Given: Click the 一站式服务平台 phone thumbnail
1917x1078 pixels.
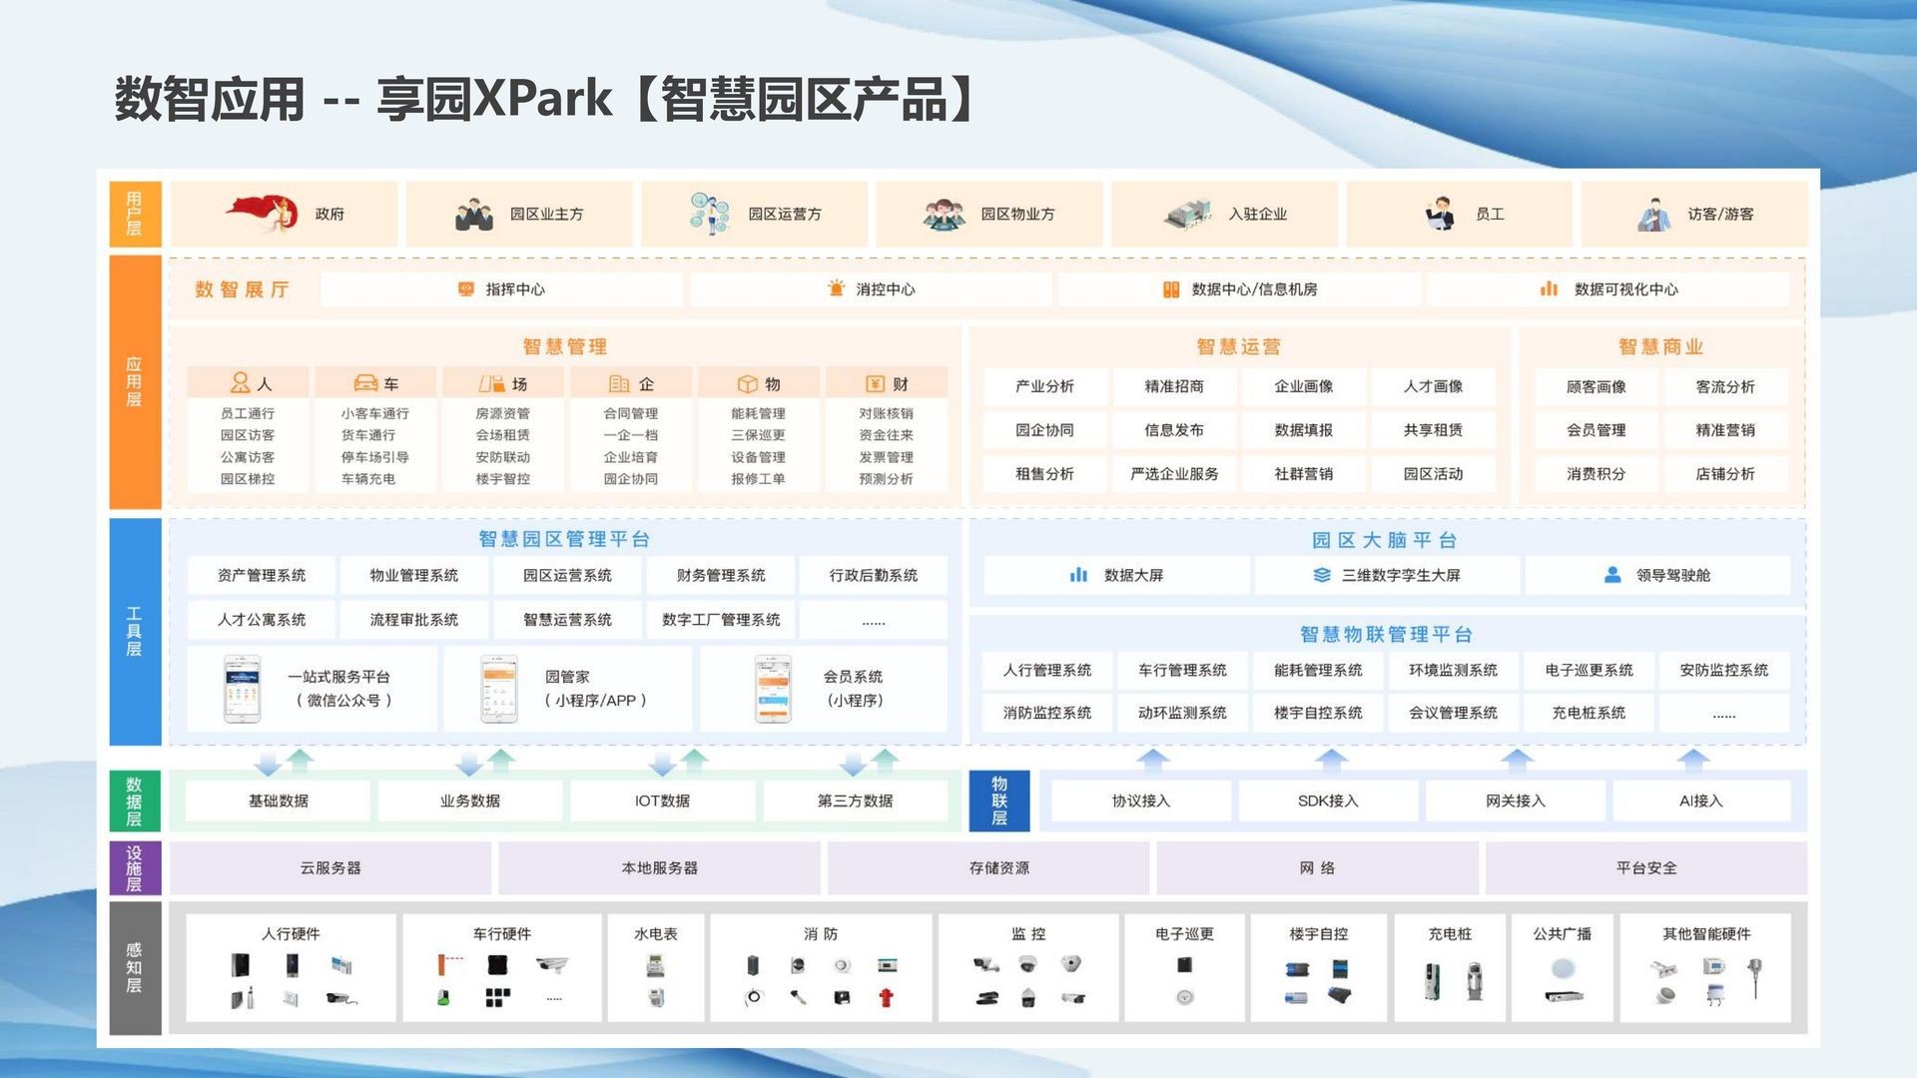Looking at the screenshot, I should [242, 689].
